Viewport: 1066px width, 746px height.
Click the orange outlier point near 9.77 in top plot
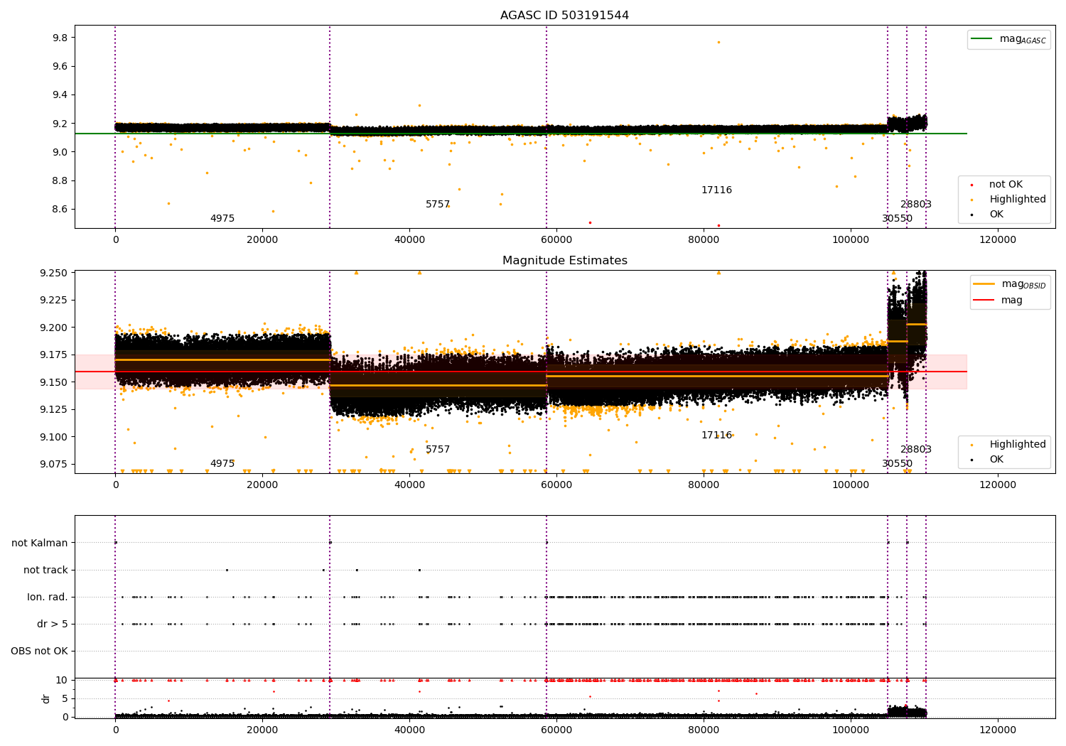[x=718, y=42]
